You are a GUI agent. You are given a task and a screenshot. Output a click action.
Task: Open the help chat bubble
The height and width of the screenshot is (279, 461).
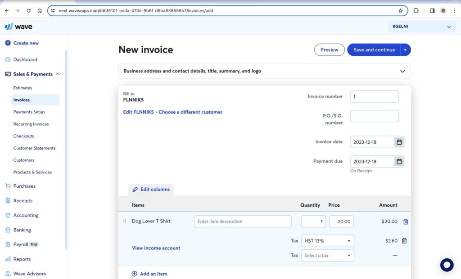pyautogui.click(x=447, y=265)
